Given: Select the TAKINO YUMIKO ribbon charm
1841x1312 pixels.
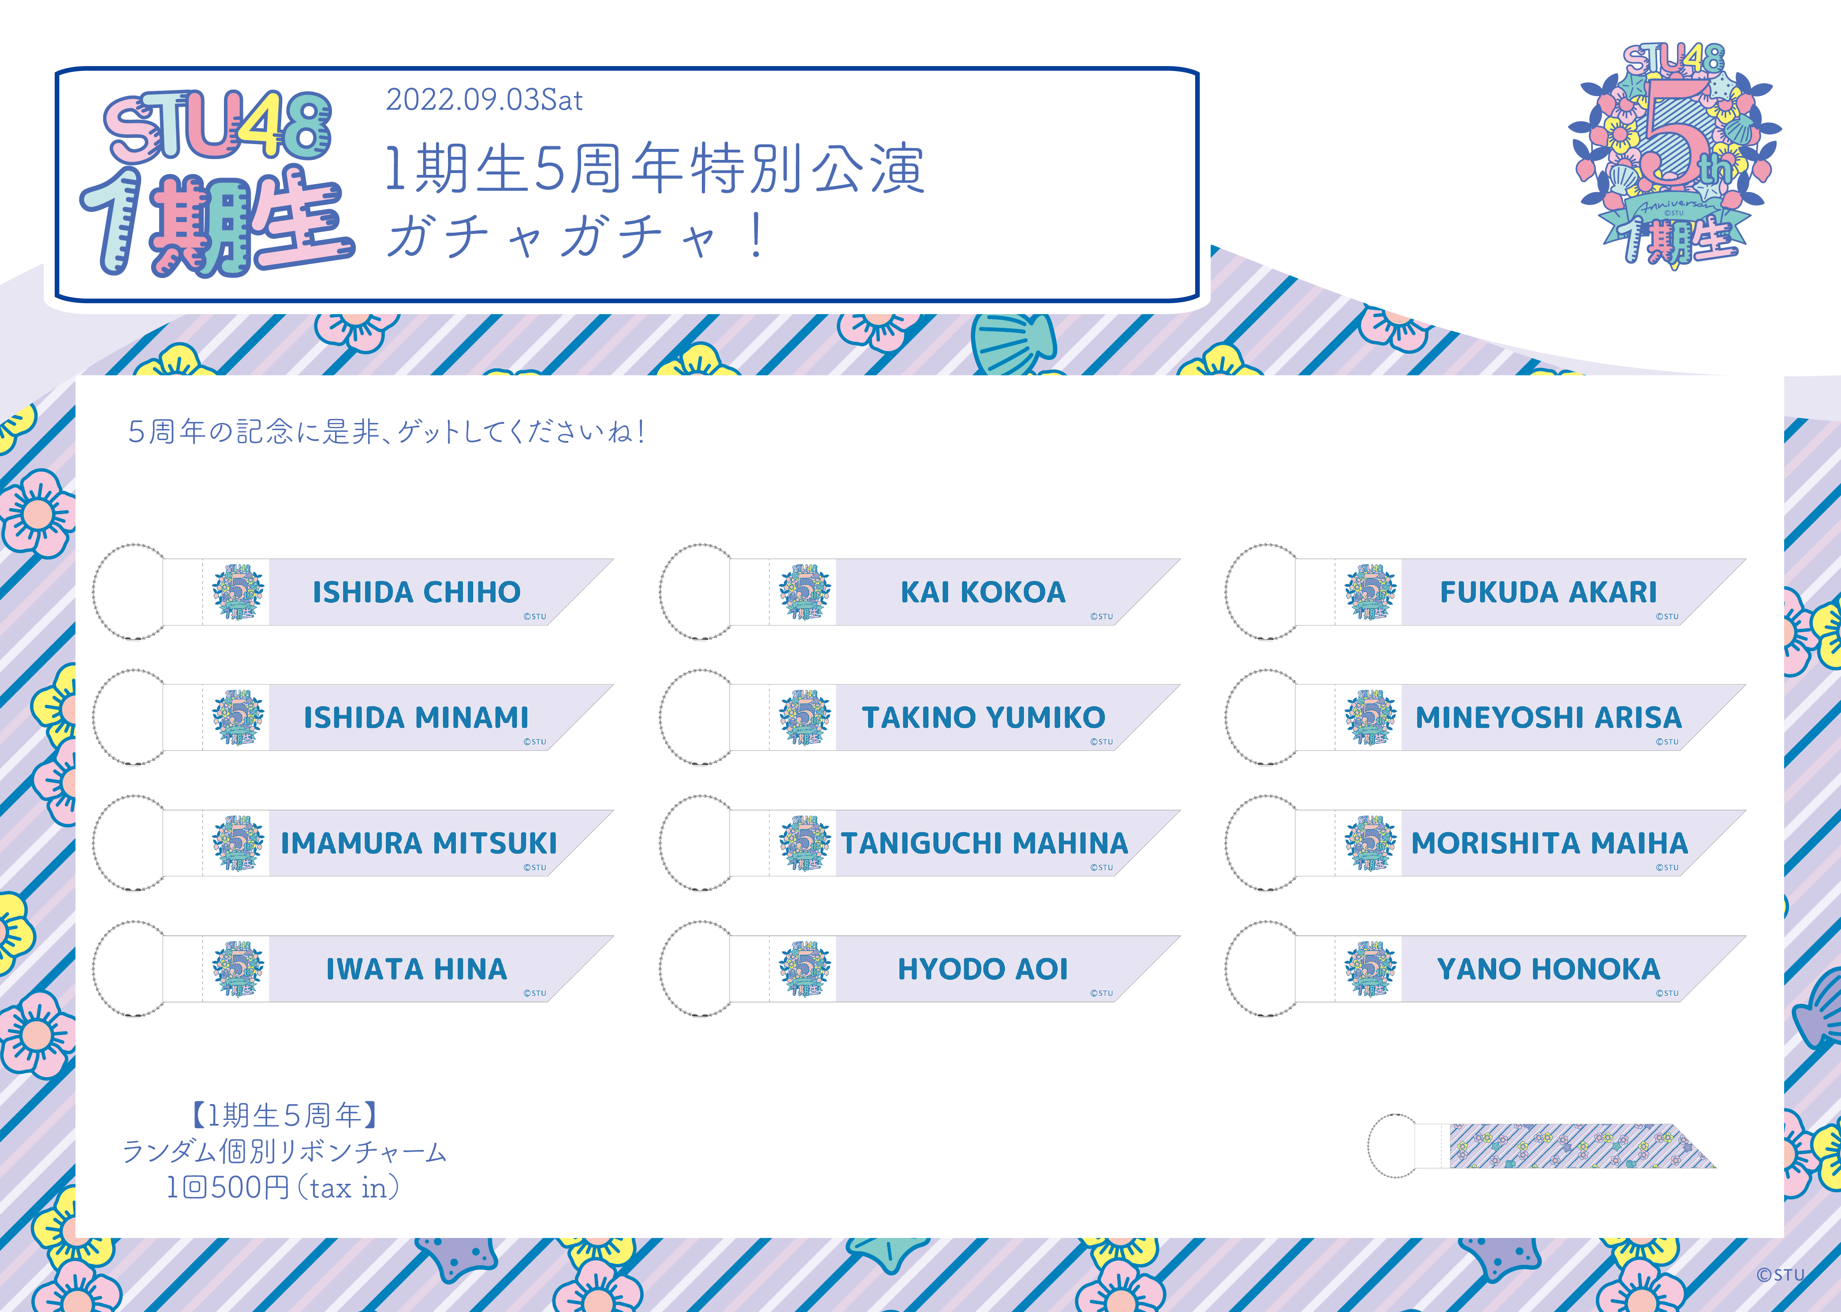Looking at the screenshot, I should (920, 717).
